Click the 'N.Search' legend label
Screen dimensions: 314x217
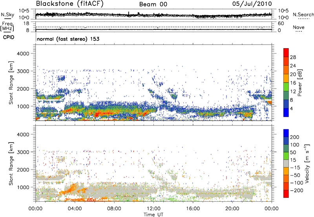(303, 14)
